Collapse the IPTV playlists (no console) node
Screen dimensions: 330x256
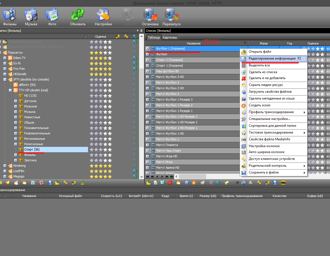click(5, 80)
